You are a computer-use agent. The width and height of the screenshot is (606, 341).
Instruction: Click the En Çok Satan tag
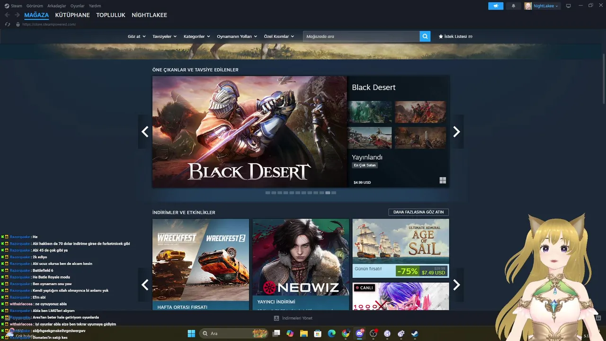tap(365, 165)
